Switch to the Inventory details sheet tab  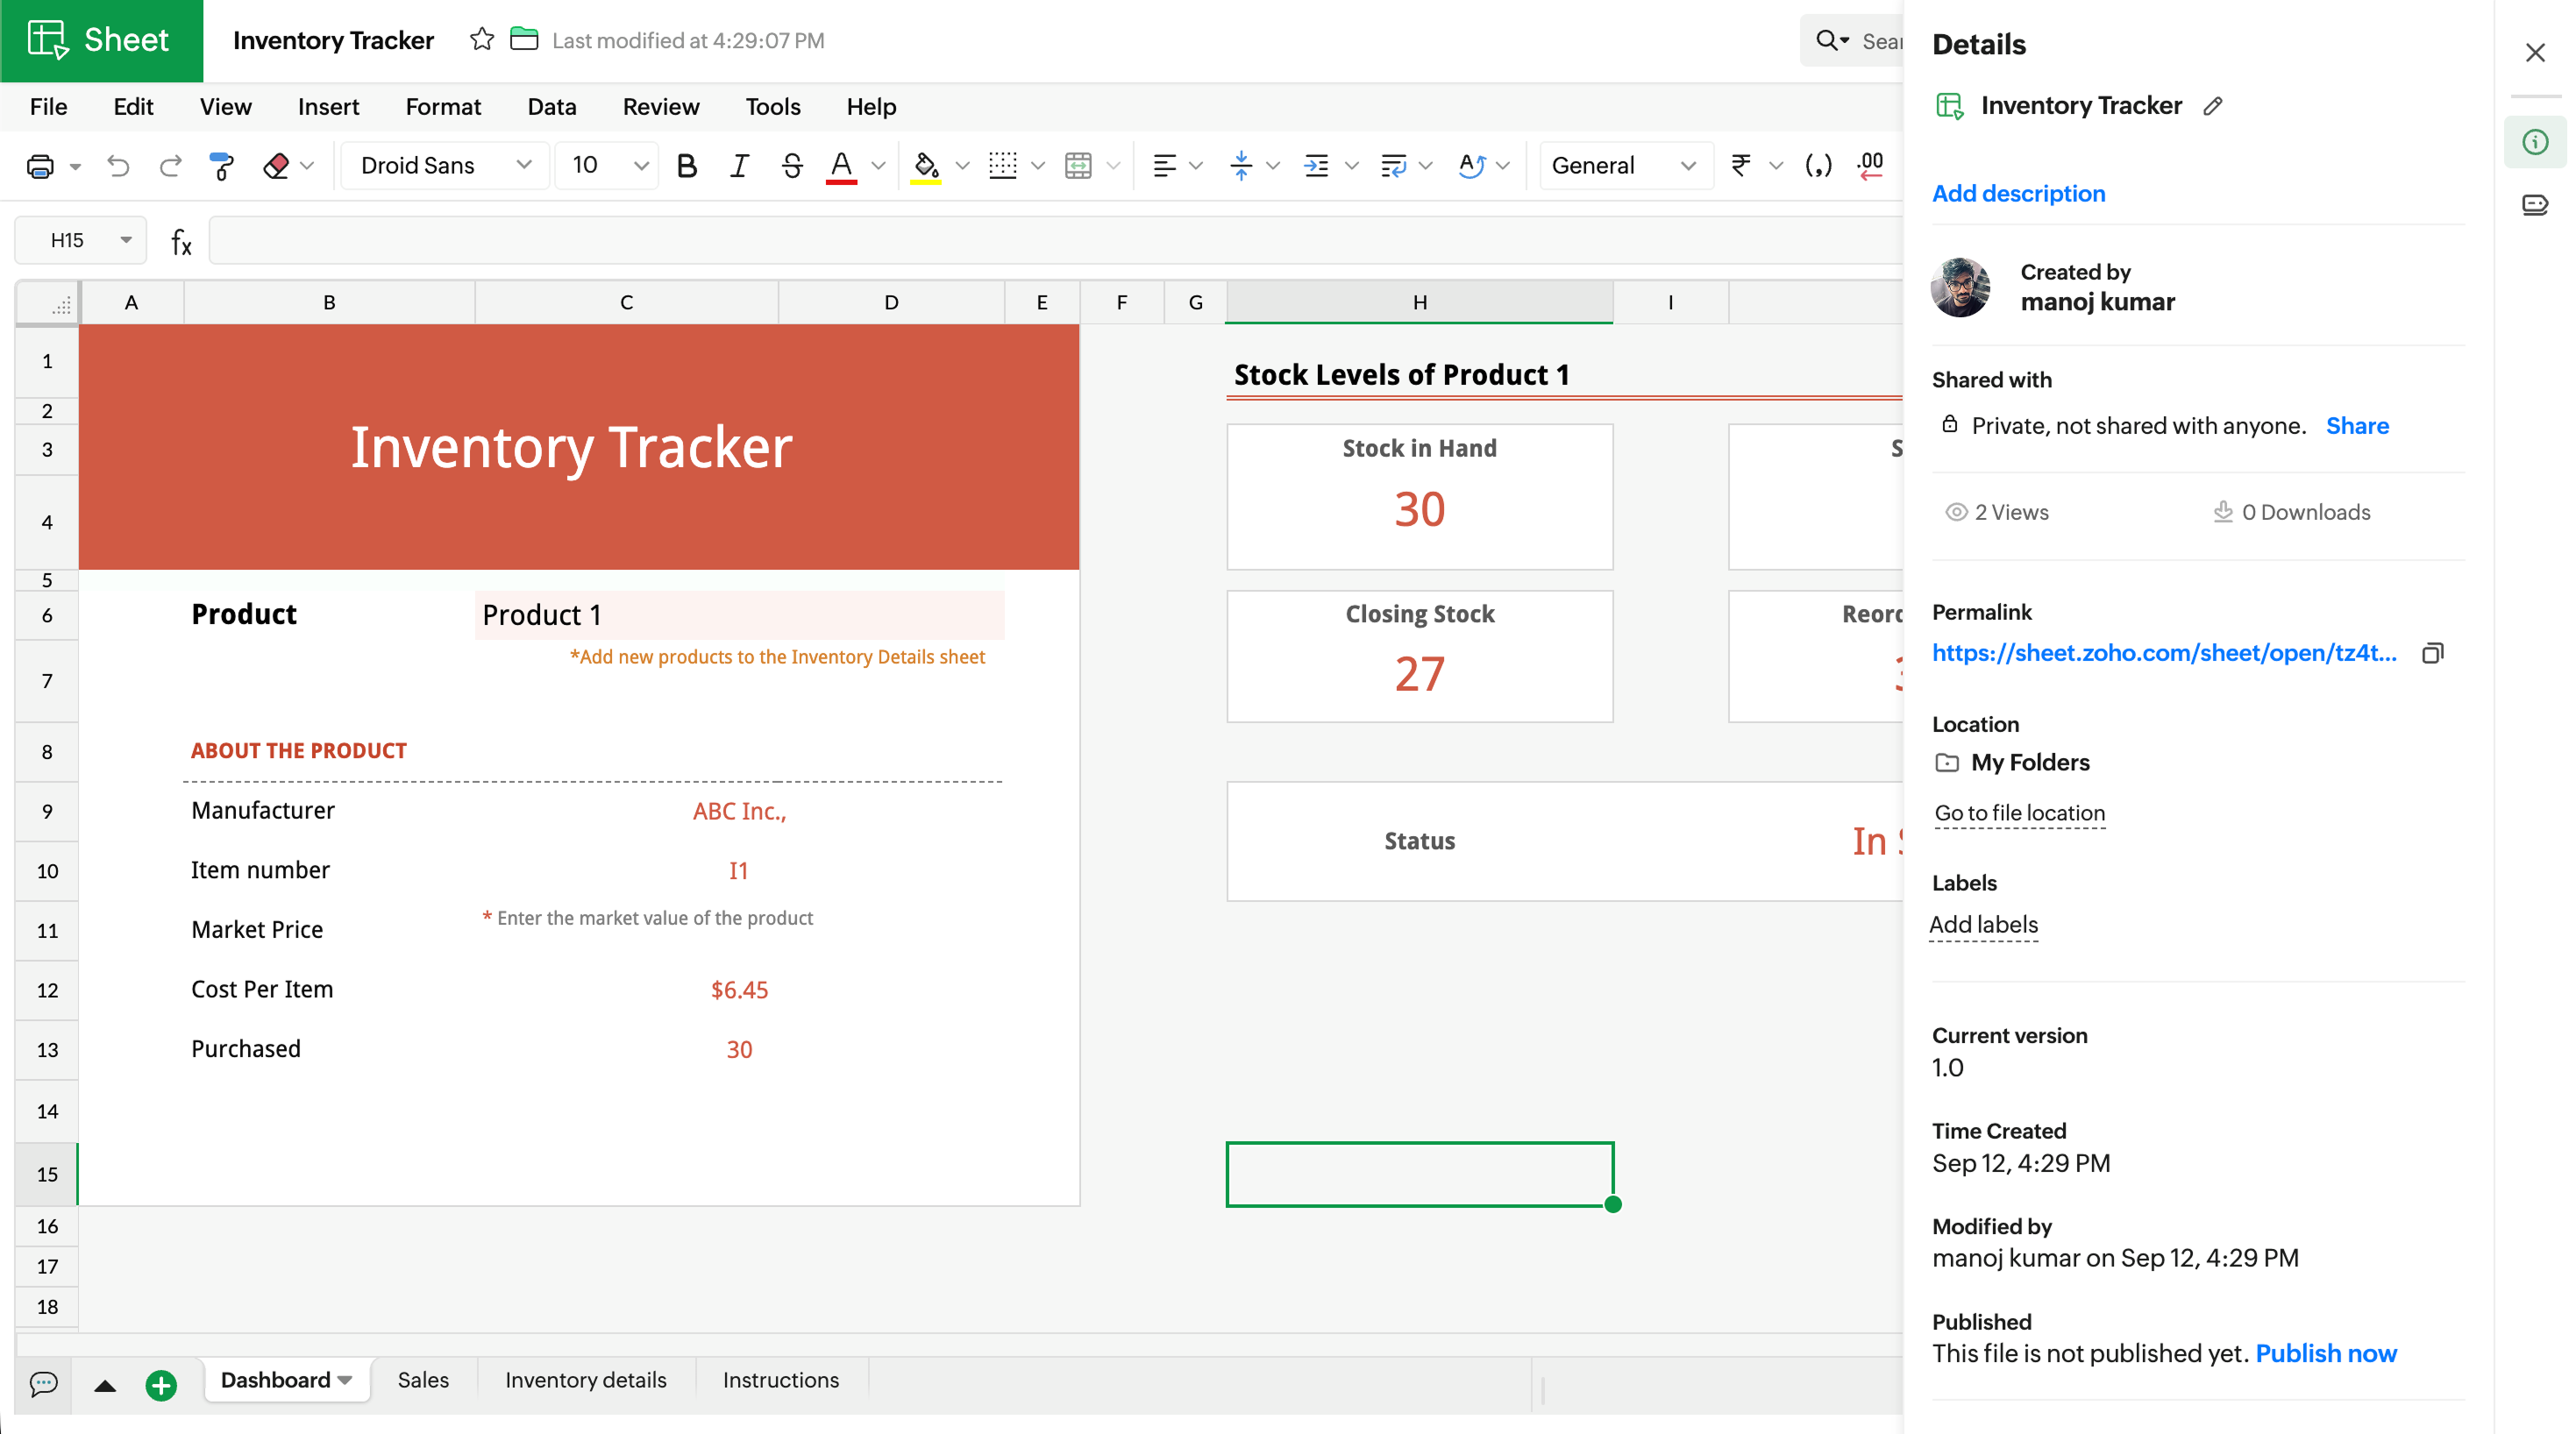586,1380
